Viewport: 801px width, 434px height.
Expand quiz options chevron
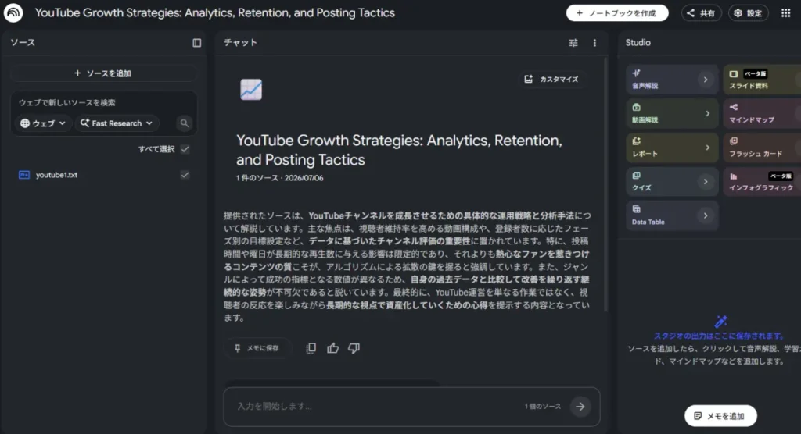tap(706, 182)
